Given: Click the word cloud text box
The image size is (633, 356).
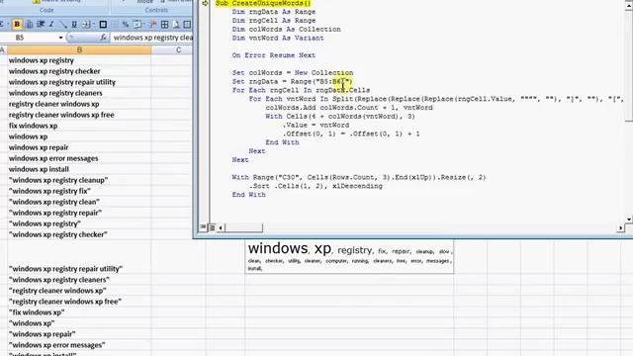Looking at the screenshot, I should coord(349,256).
